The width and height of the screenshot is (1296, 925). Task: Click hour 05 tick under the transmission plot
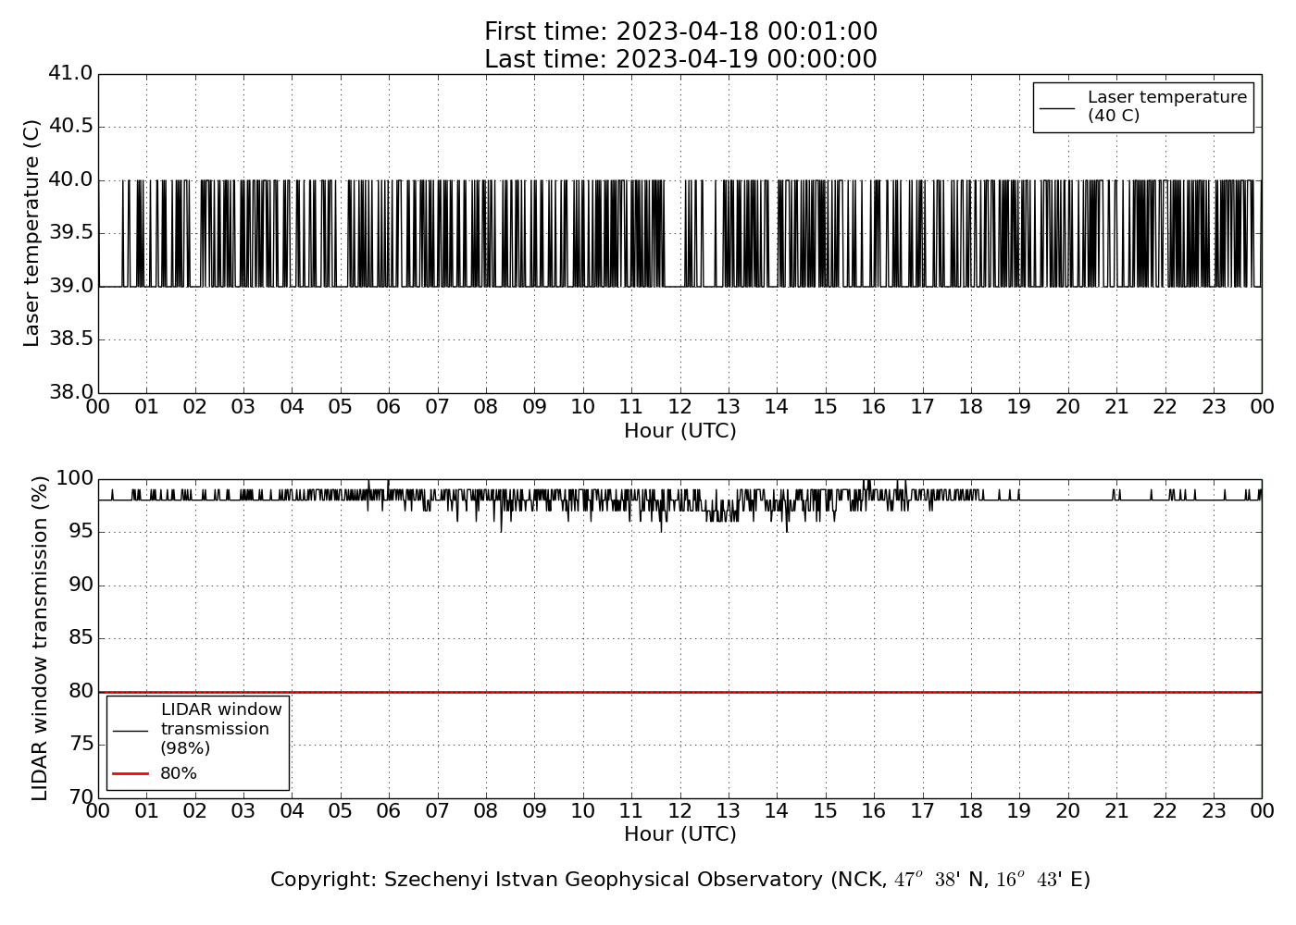coord(341,811)
